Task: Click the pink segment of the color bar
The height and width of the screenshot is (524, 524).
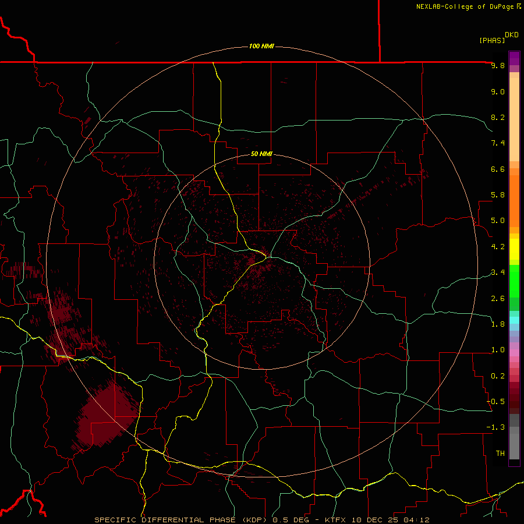Action: [x=514, y=353]
